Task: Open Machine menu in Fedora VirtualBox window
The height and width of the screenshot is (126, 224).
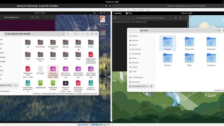Action: click(121, 10)
